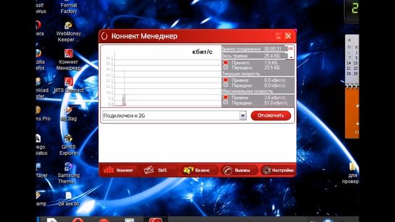Open GPRS Explorer desktop icon

point(69,146)
